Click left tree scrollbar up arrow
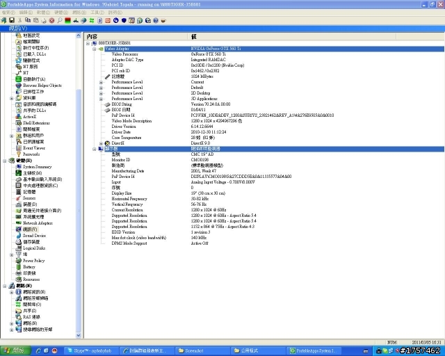The image size is (445, 356). (x=79, y=35)
